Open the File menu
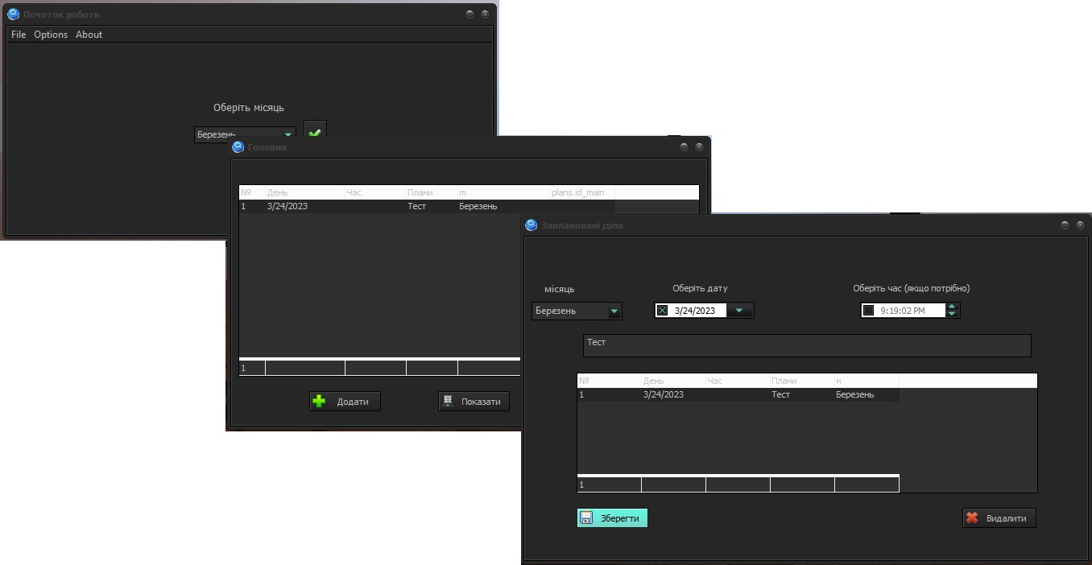The image size is (1092, 565). pyautogui.click(x=19, y=35)
